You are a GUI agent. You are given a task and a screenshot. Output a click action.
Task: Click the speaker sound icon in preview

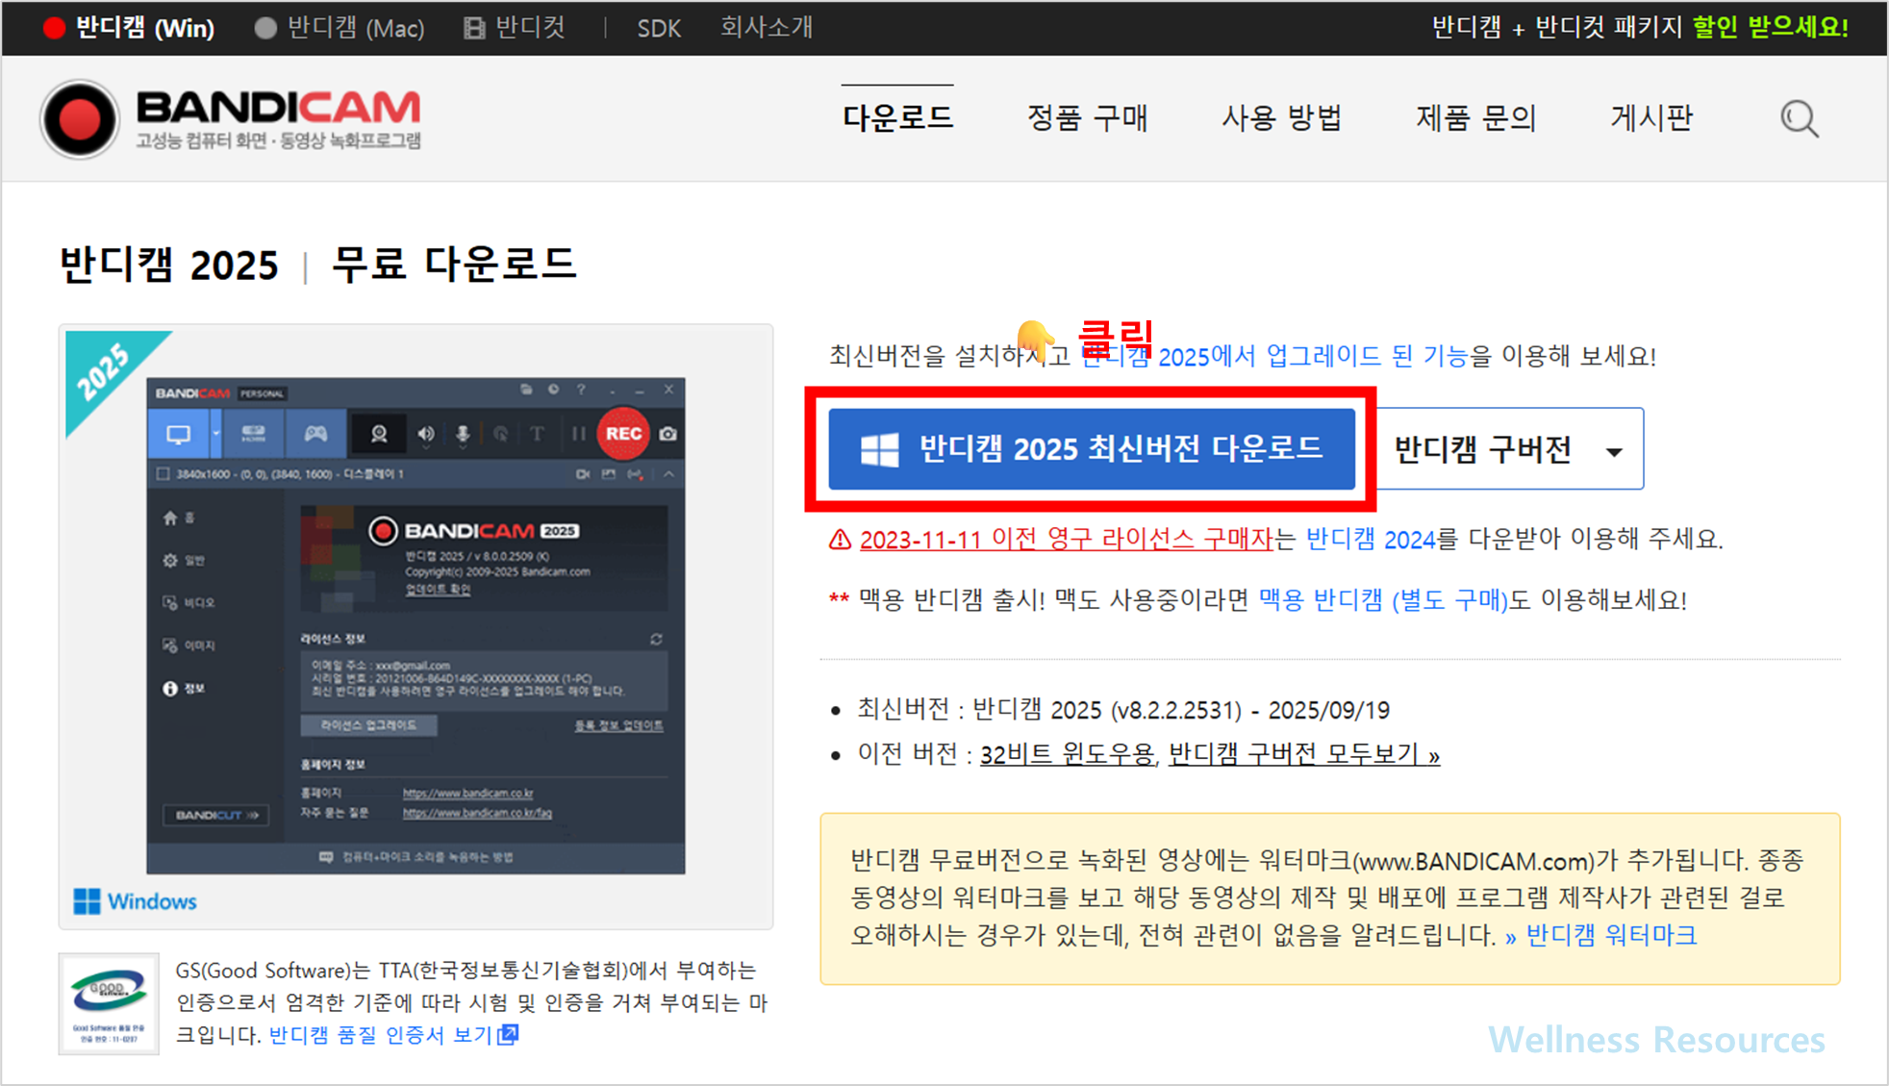click(426, 434)
